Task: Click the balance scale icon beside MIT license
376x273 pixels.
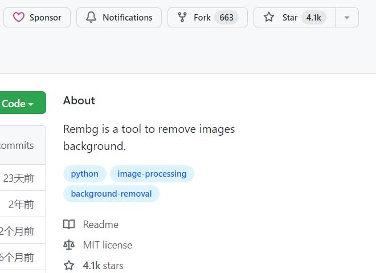Action: pyautogui.click(x=69, y=245)
